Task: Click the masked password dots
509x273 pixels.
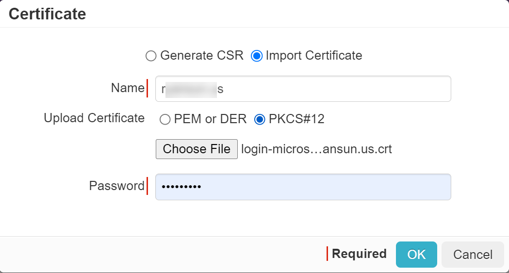Action: 181,187
